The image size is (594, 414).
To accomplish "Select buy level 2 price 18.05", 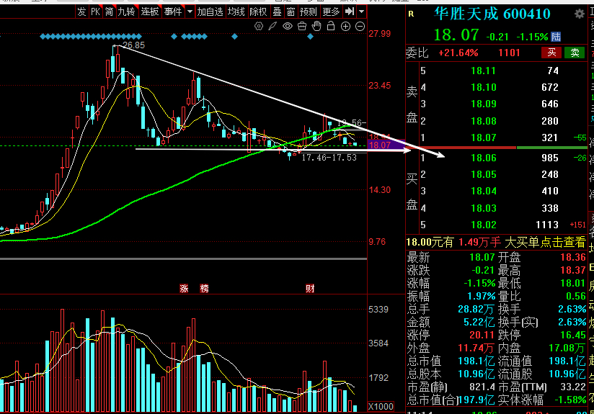I will coord(483,174).
